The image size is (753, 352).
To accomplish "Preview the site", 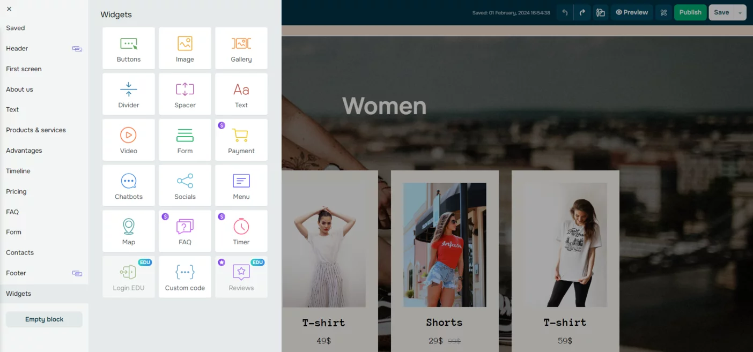I will [x=631, y=12].
